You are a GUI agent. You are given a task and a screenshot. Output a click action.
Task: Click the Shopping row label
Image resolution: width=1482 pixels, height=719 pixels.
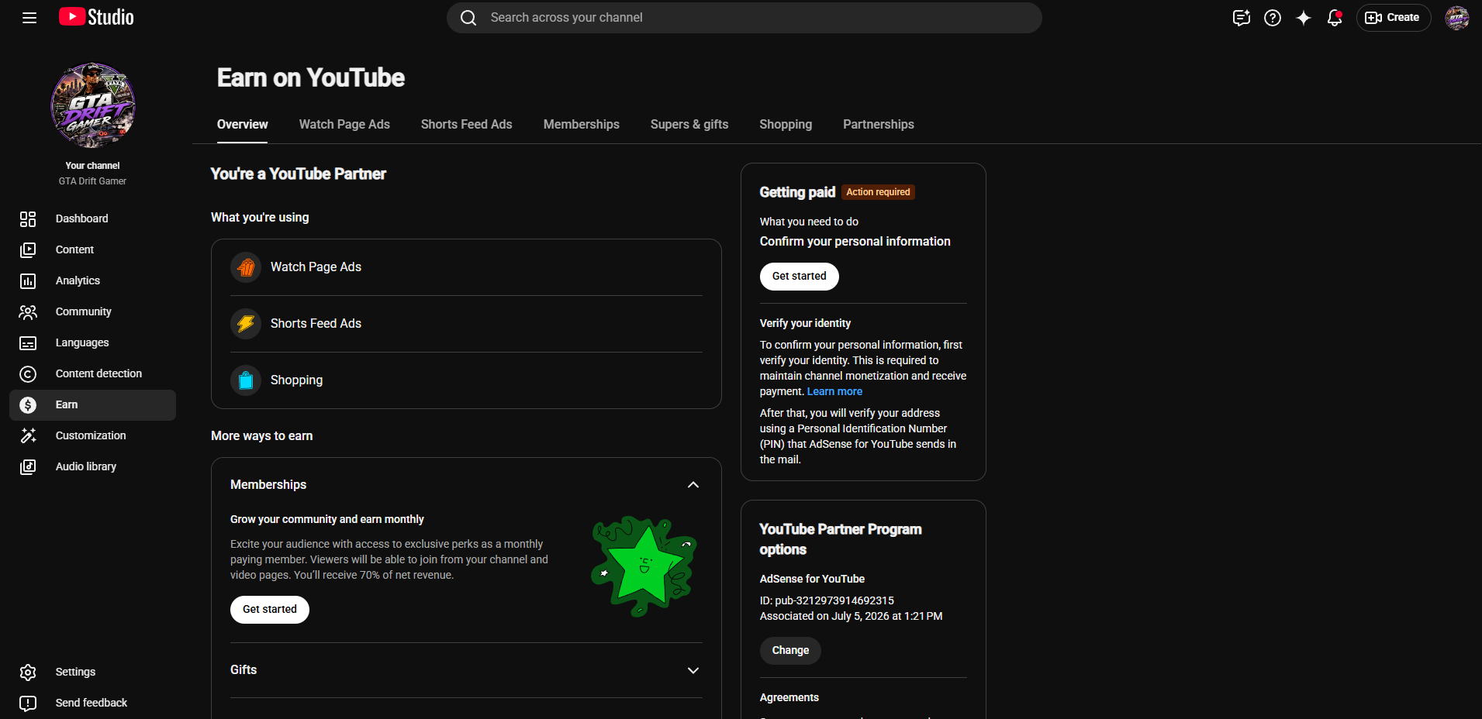tap(296, 380)
